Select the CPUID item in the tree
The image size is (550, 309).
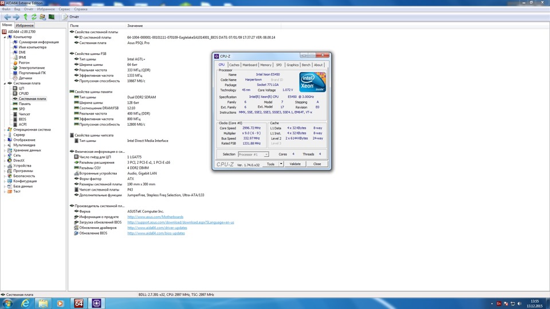(23, 93)
